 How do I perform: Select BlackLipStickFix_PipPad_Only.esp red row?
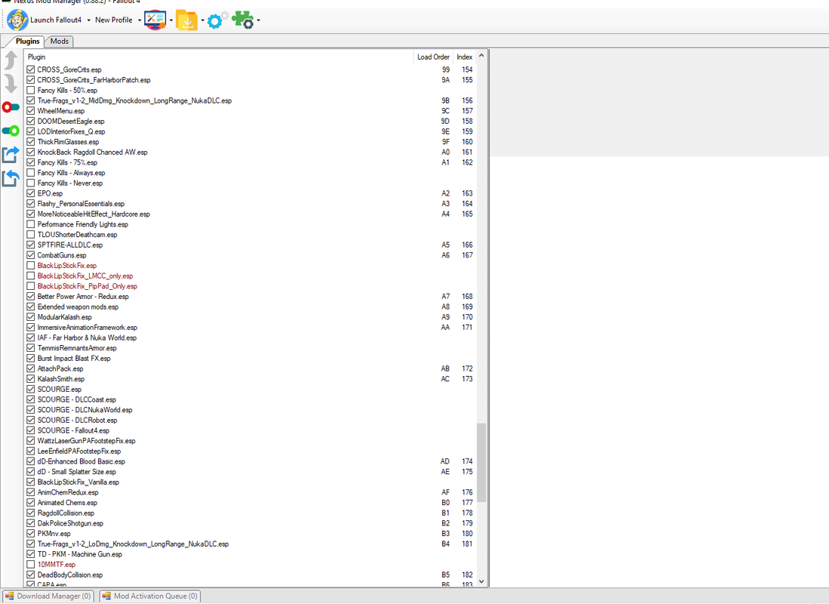click(250, 286)
